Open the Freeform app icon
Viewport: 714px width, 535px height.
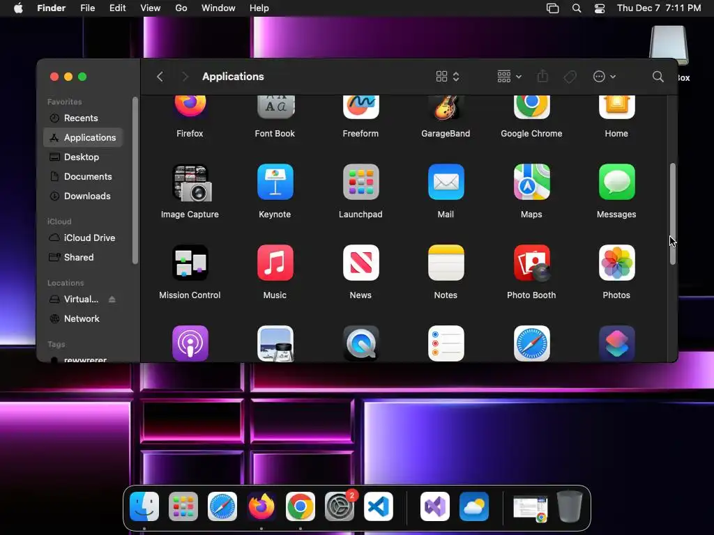click(360, 107)
